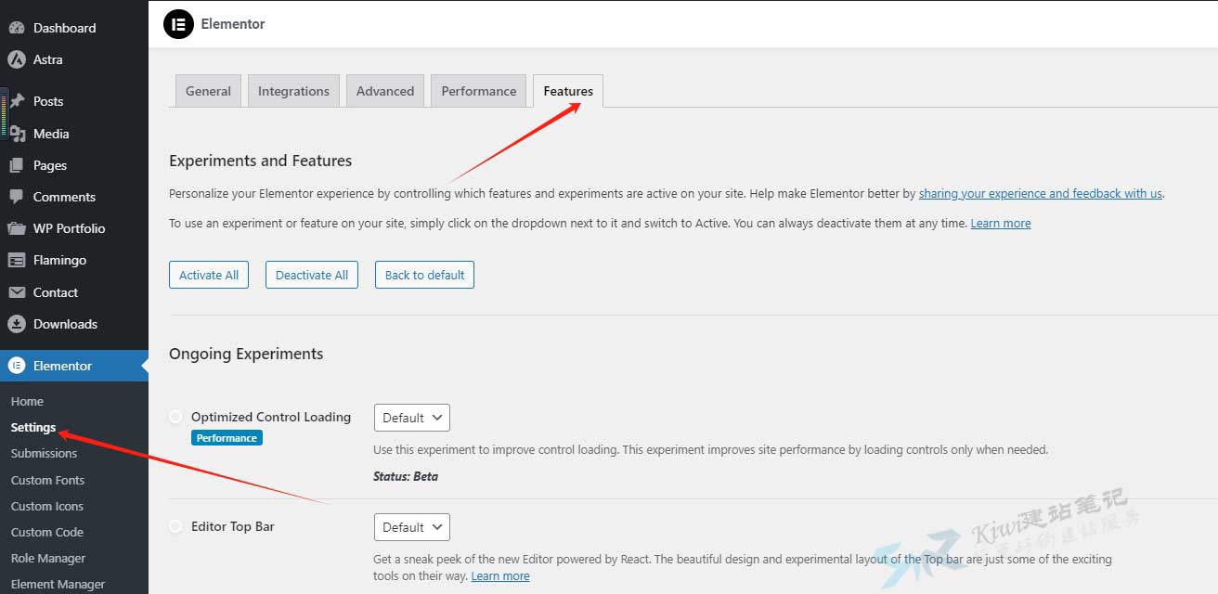Open Role Manager in Elementor submenu
The width and height of the screenshot is (1218, 594).
(48, 558)
